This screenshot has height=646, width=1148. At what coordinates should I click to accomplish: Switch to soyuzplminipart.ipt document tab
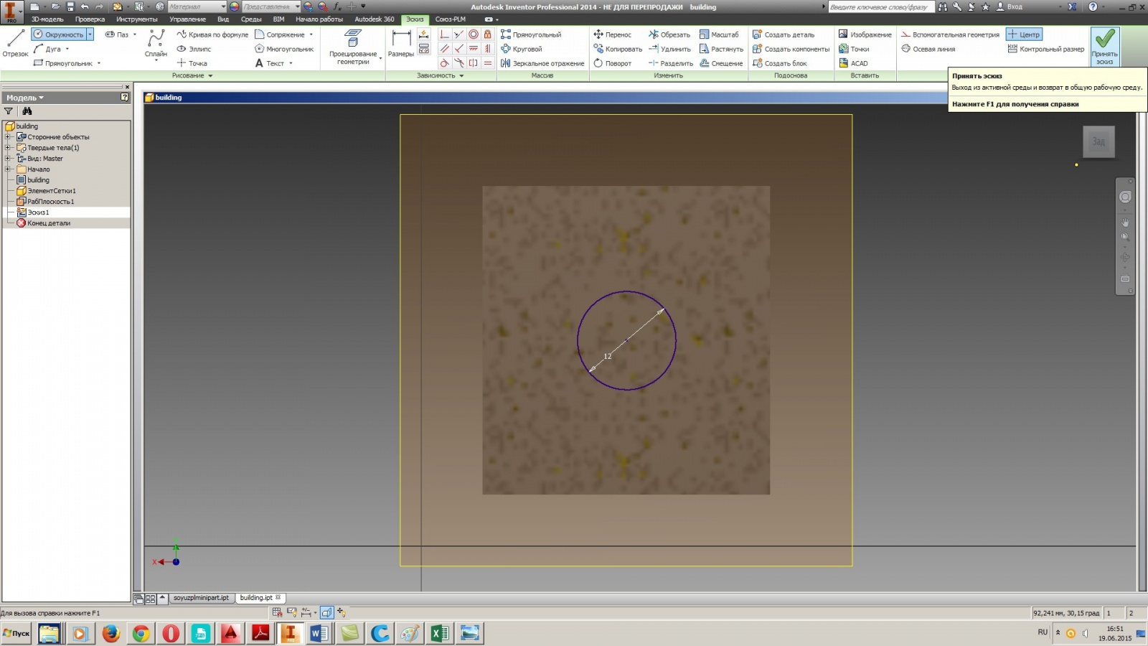[x=201, y=598]
